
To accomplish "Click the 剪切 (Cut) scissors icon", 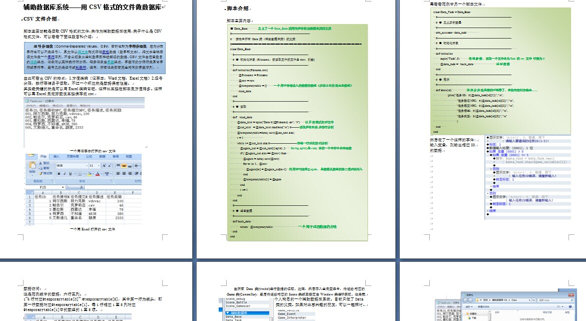I will (41, 163).
